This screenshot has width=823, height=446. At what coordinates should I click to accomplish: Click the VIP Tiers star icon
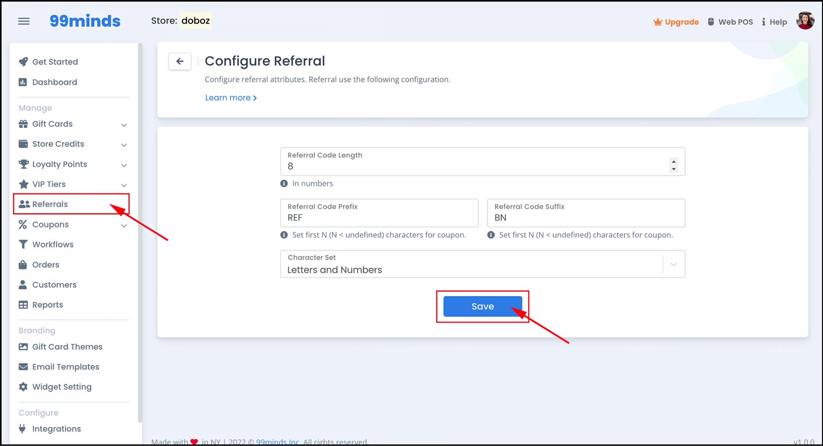23,184
